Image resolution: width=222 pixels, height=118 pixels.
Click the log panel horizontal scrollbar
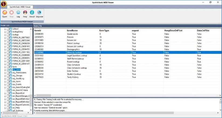click(x=105, y=113)
